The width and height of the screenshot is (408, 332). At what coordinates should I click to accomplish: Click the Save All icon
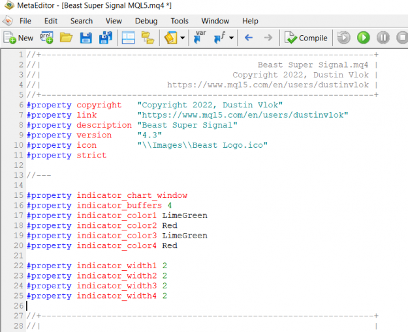click(106, 38)
